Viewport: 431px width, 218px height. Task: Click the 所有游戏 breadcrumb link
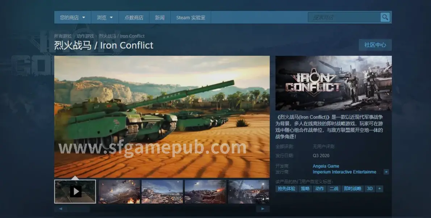(63, 36)
